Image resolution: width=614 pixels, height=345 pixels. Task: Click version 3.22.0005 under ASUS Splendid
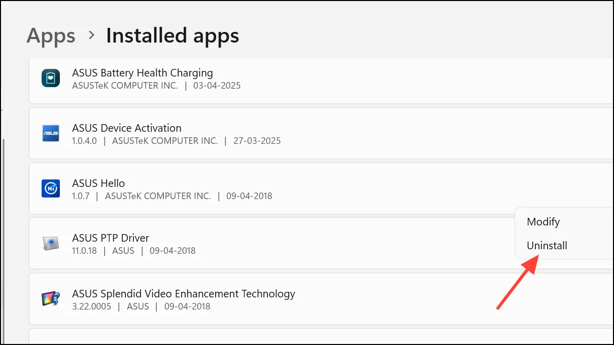pyautogui.click(x=92, y=306)
